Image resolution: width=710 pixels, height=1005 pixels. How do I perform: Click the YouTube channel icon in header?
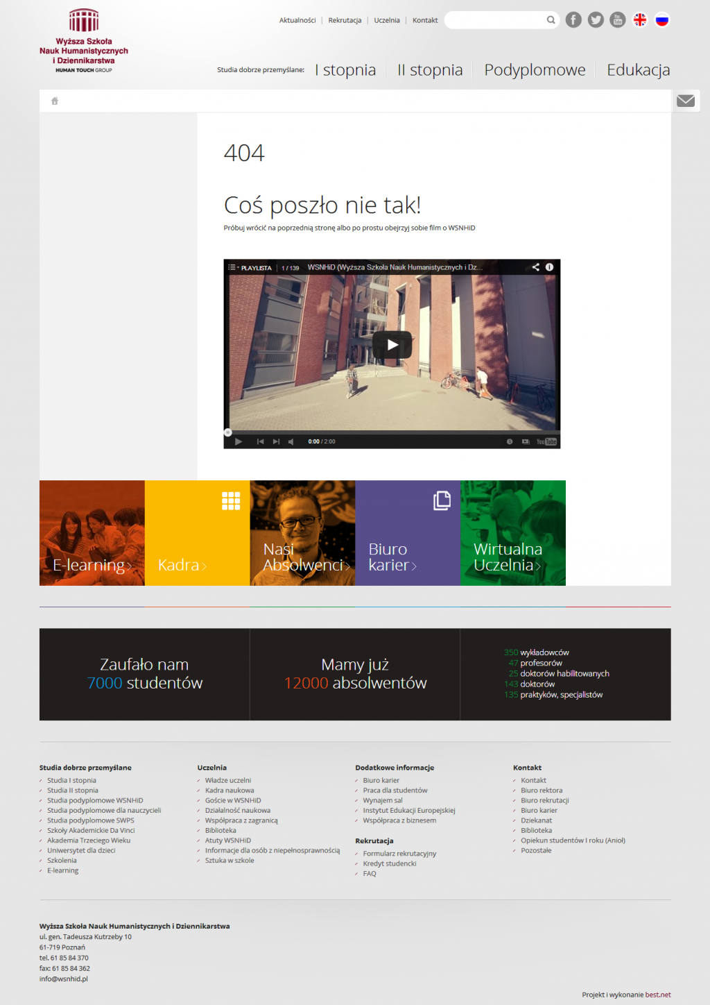click(x=618, y=20)
